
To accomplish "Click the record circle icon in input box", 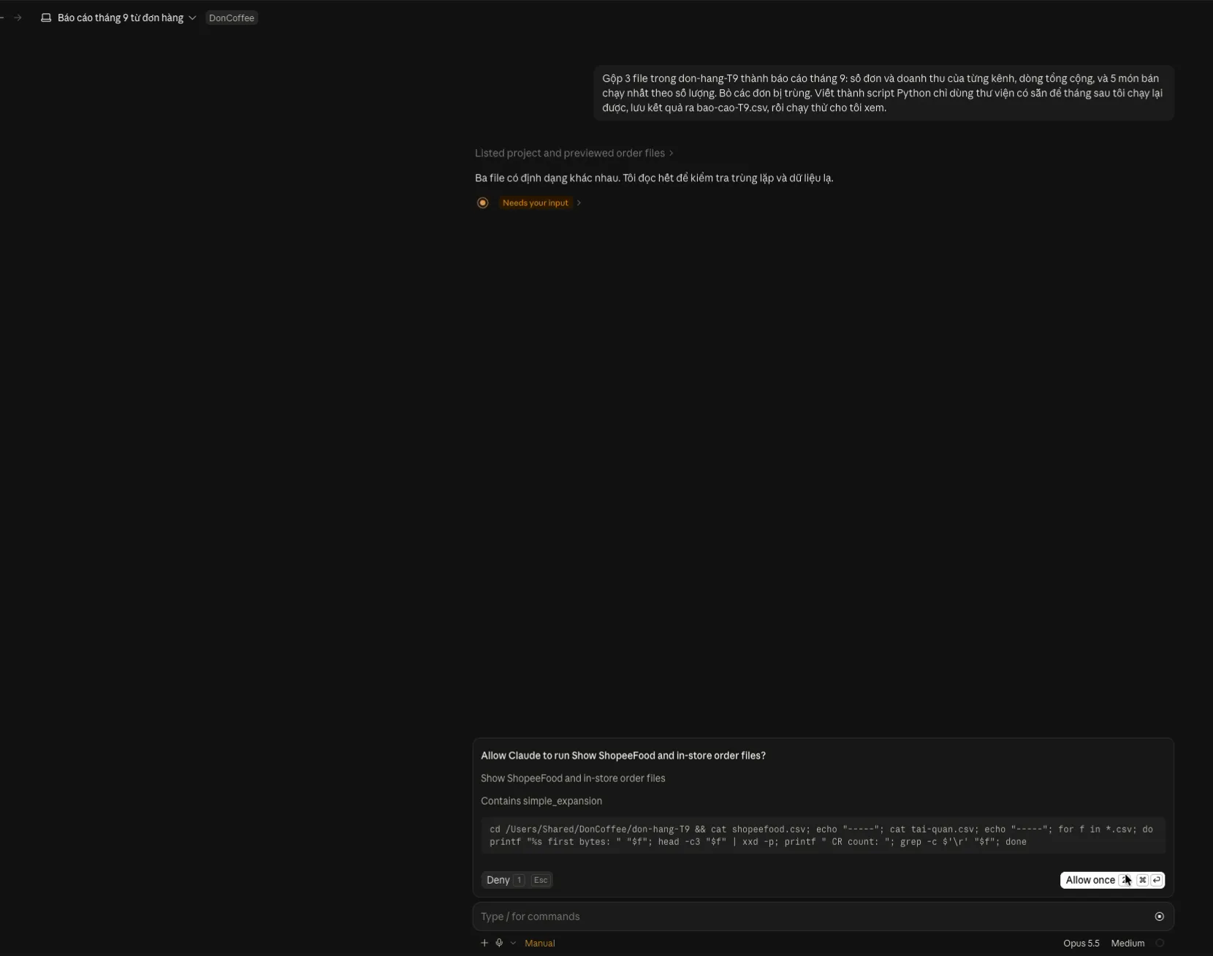I will click(x=1159, y=917).
